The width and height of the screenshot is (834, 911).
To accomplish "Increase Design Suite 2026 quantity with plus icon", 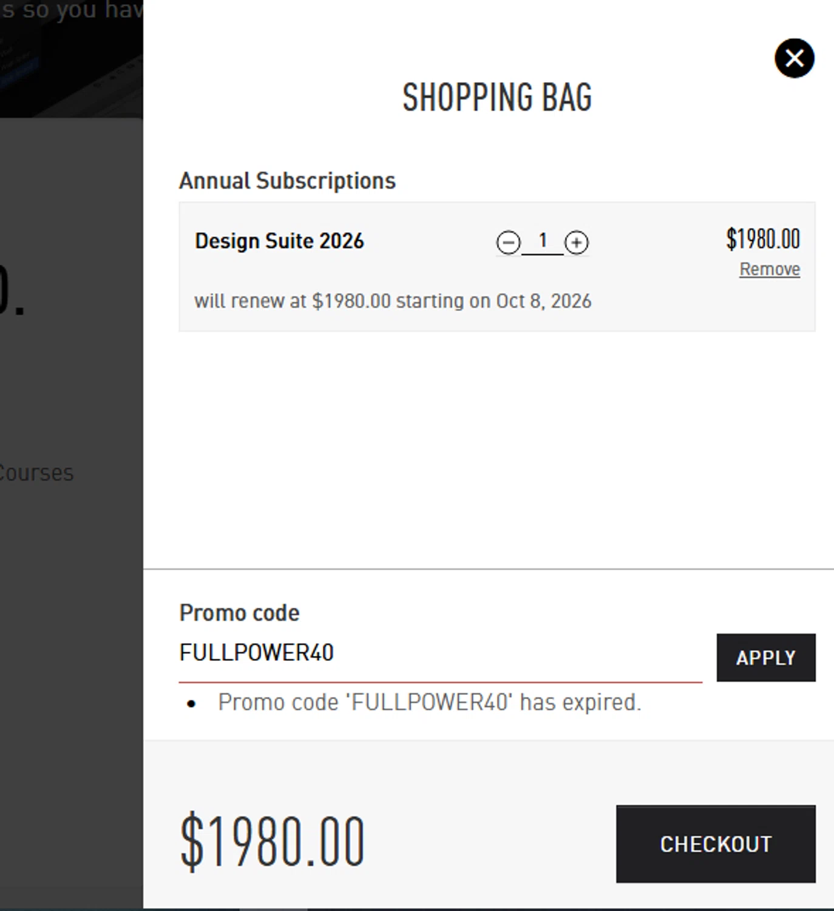I will [576, 242].
